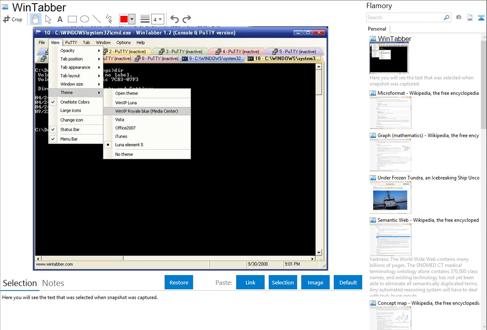Open the line width dropdown showing 4
Image resolution: width=487 pixels, height=330 pixels.
(157, 20)
